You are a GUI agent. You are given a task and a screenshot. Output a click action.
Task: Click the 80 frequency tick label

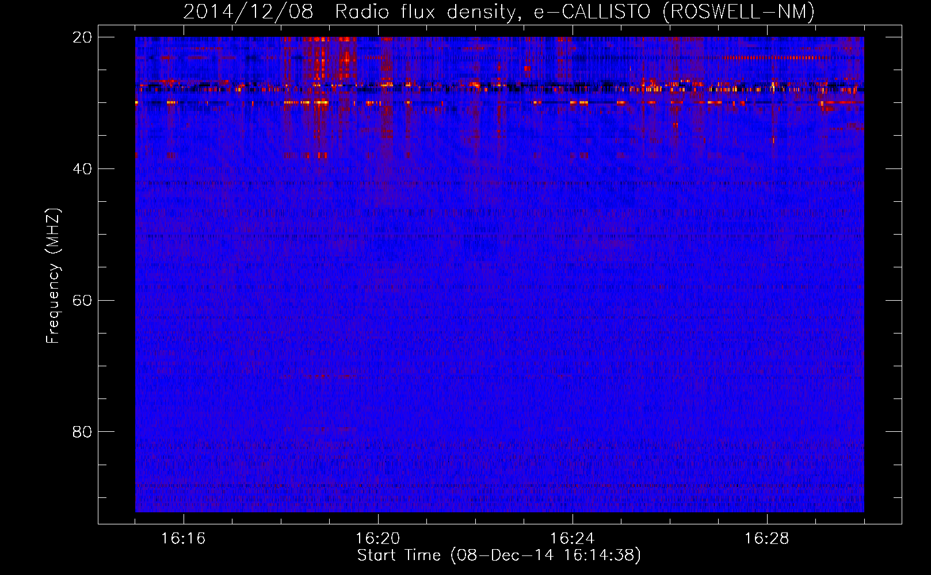pos(82,432)
